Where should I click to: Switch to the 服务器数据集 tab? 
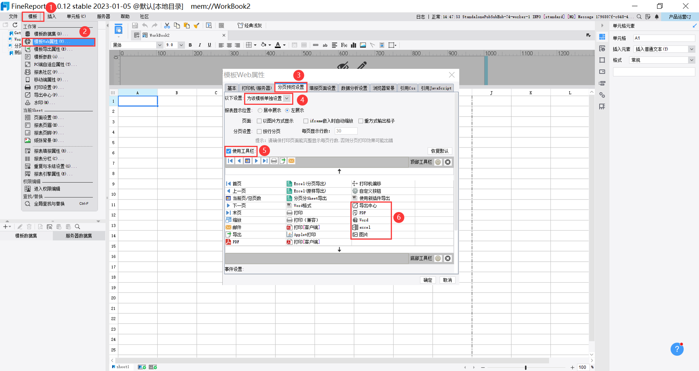click(x=79, y=236)
